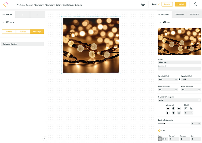
Task: Go back from Obraz panel
Action: point(160,22)
